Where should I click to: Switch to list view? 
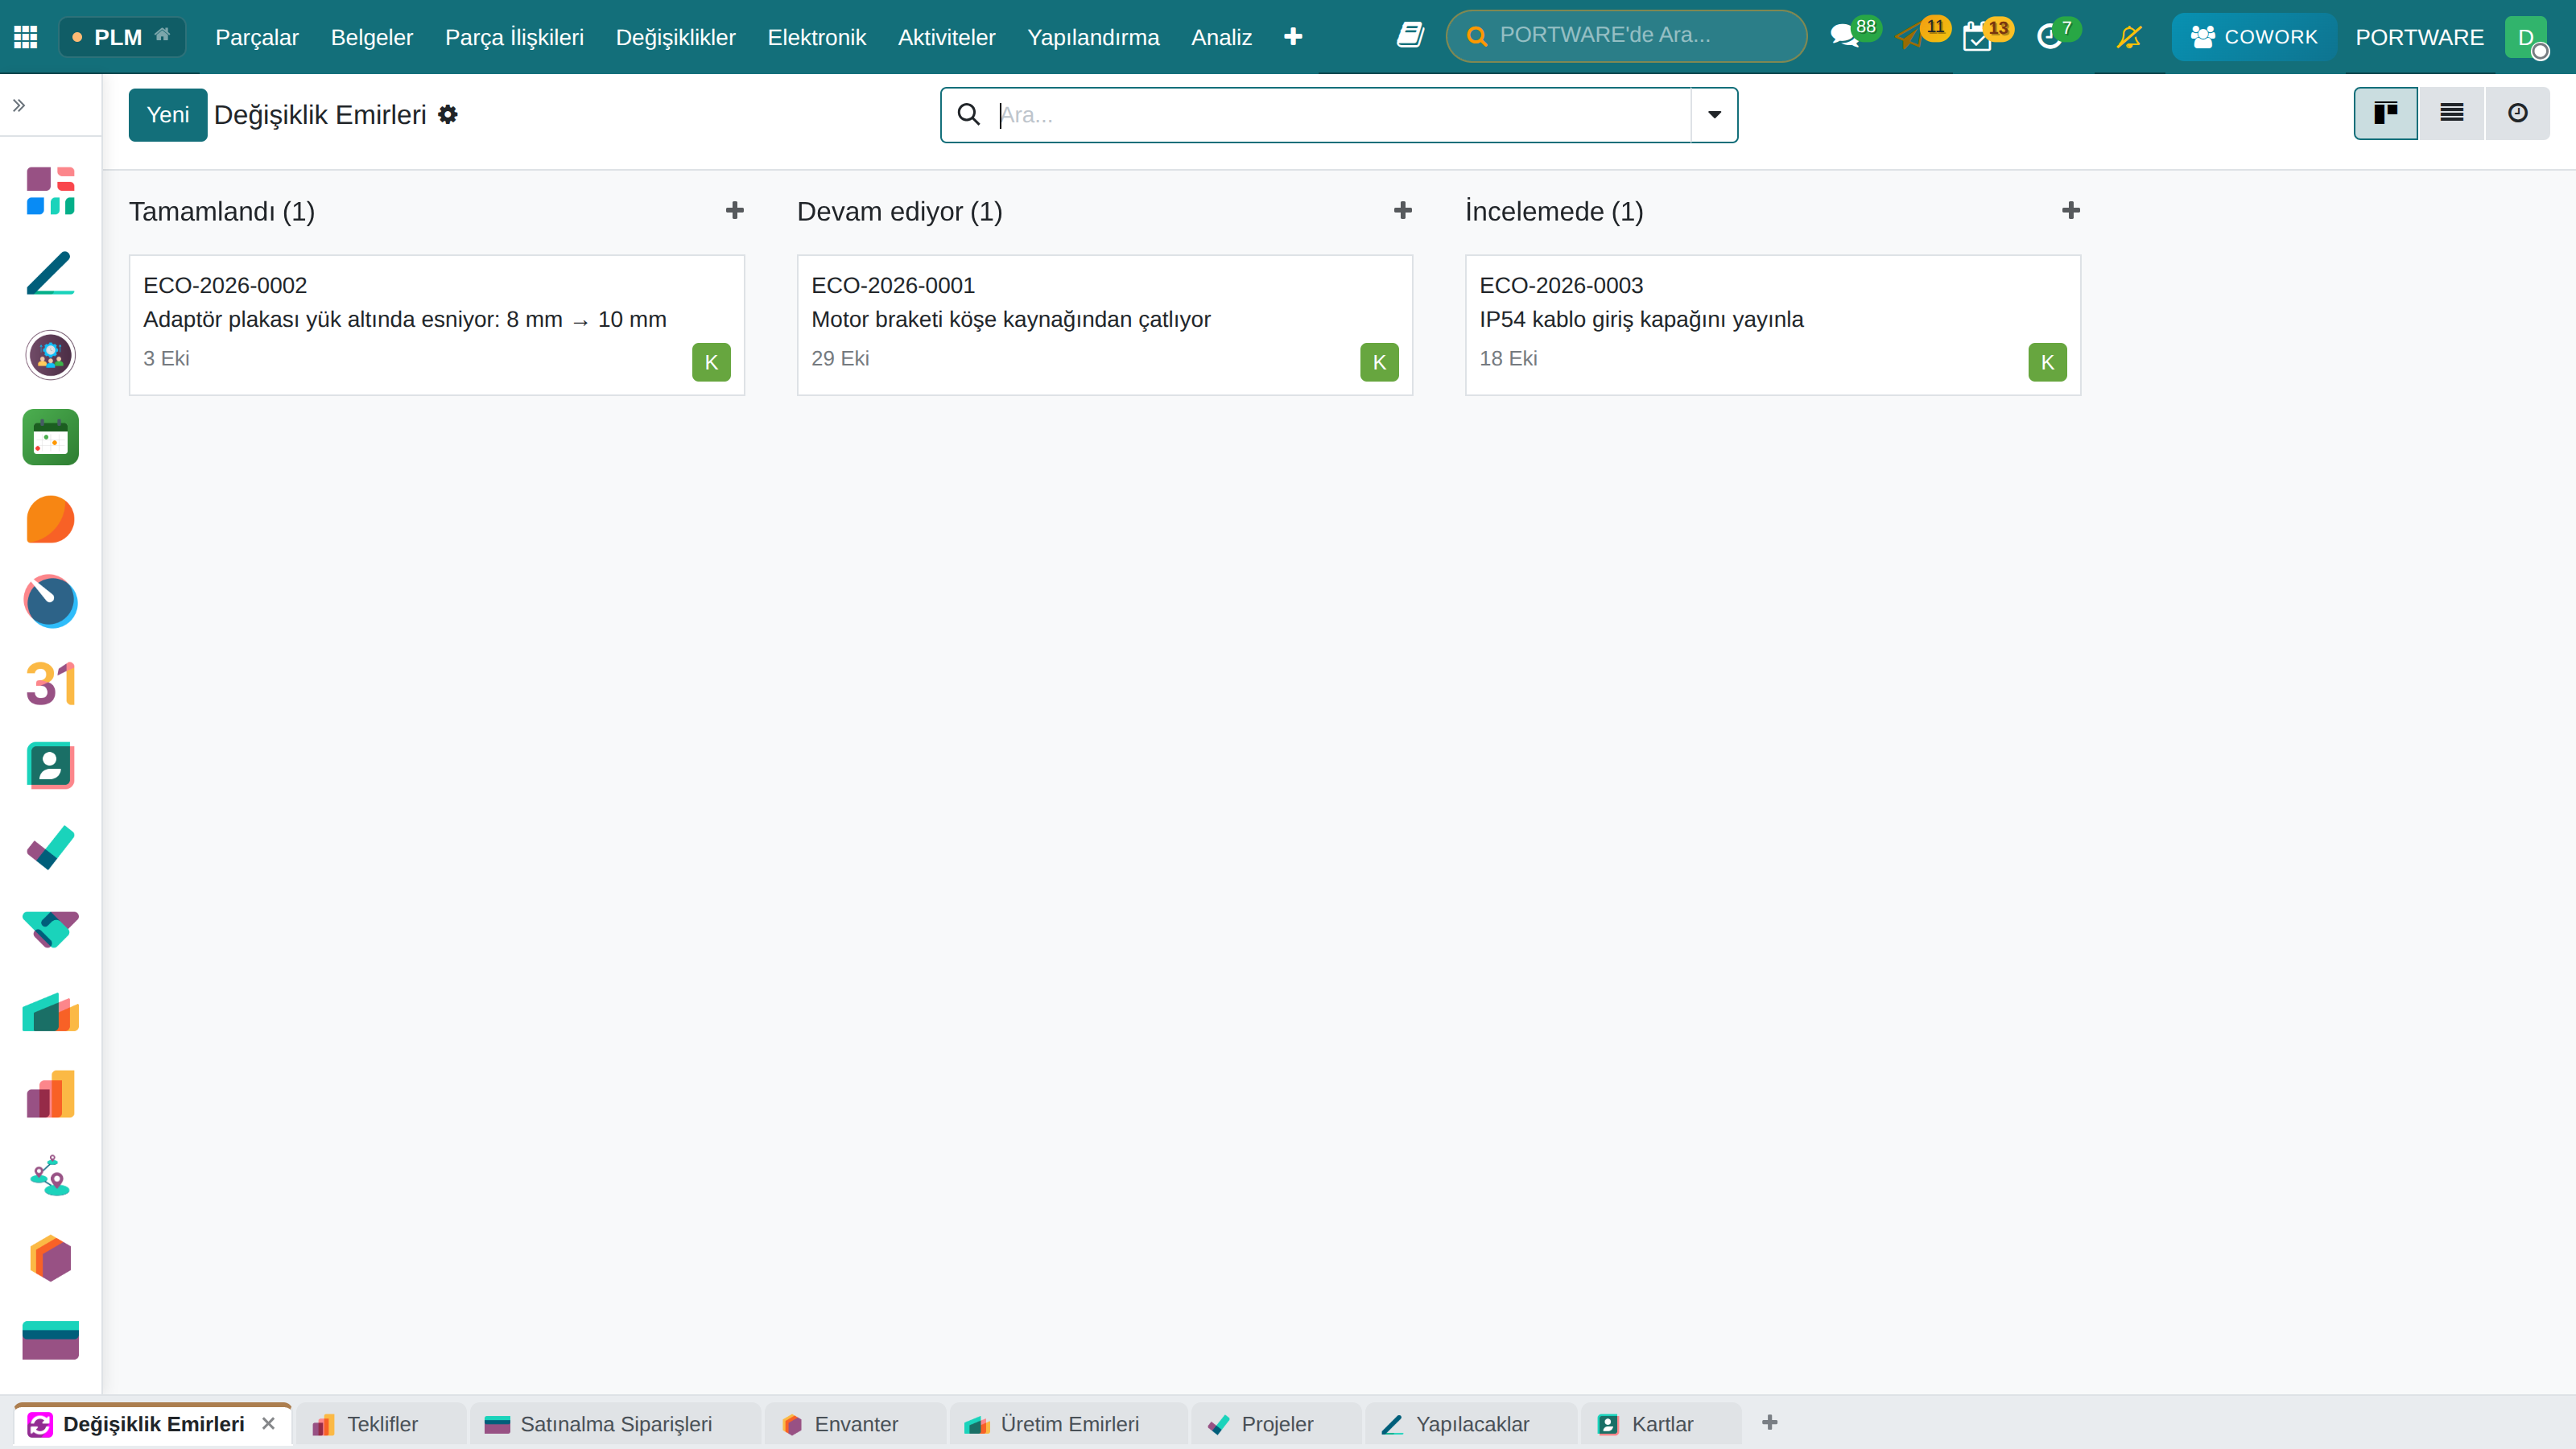pyautogui.click(x=2451, y=113)
